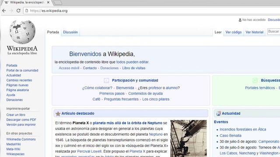Image resolution: width=280 pixels, height=157 pixels.
Task: Open Incendios forestales en Ática
Action: [243, 130]
